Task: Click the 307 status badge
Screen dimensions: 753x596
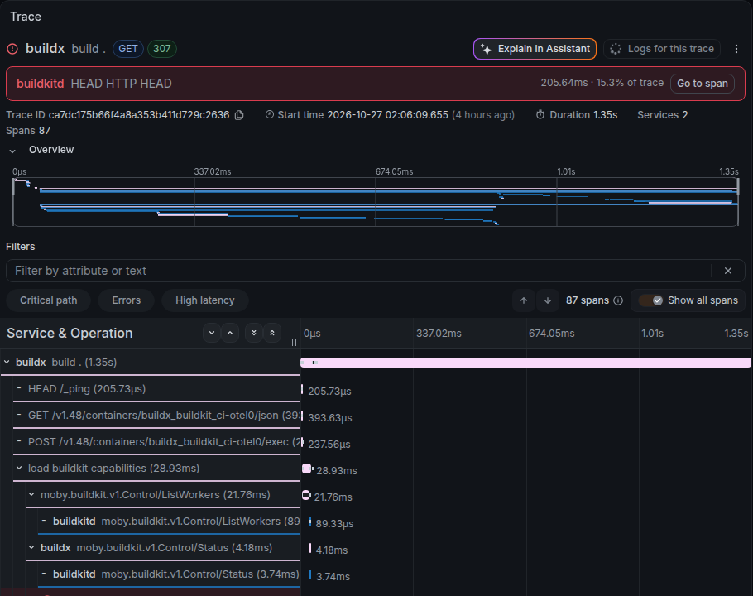Action: click(x=162, y=49)
